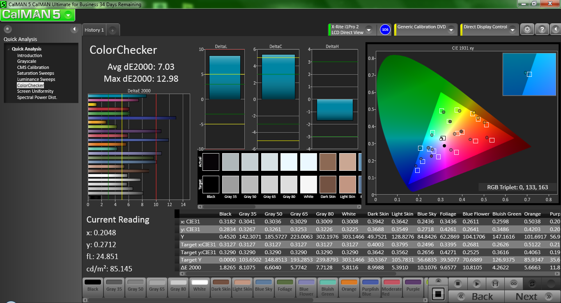
Task: Click the Back button
Action: coord(476,296)
